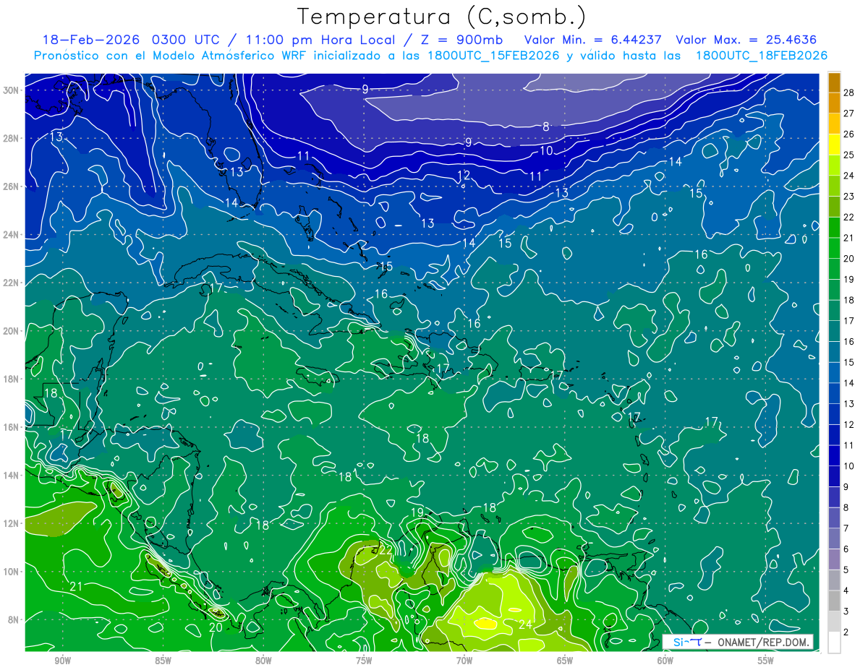
Task: Click the '27' colorbar scale label
Action: coord(849,113)
